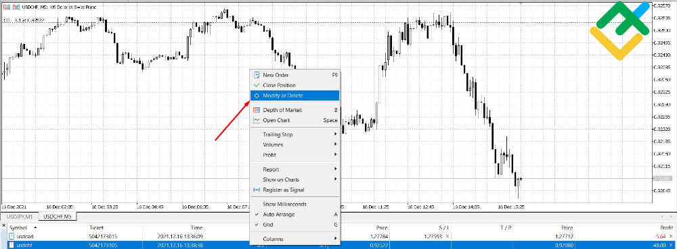
Task: Sort trades by the Profit column header
Action: 665,227
